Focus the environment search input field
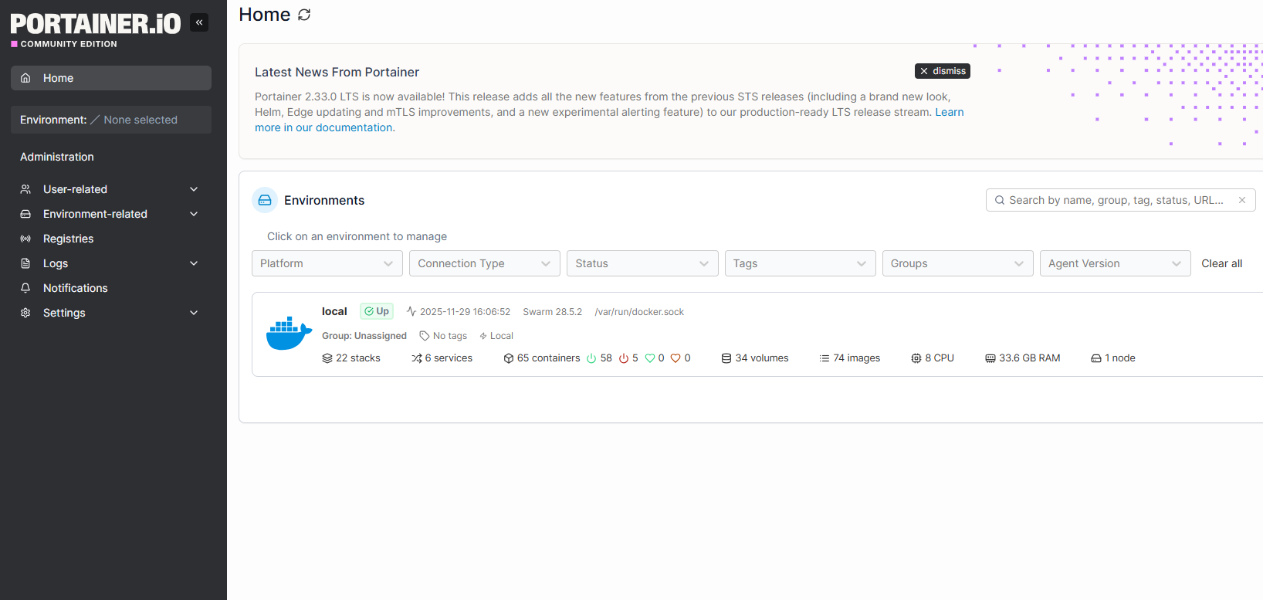Viewport: 1263px width, 600px height. pyautogui.click(x=1116, y=200)
